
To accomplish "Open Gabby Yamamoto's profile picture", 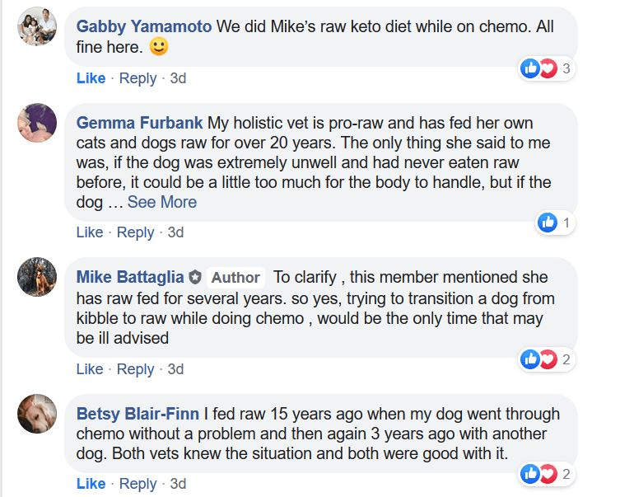I will tap(37, 26).
